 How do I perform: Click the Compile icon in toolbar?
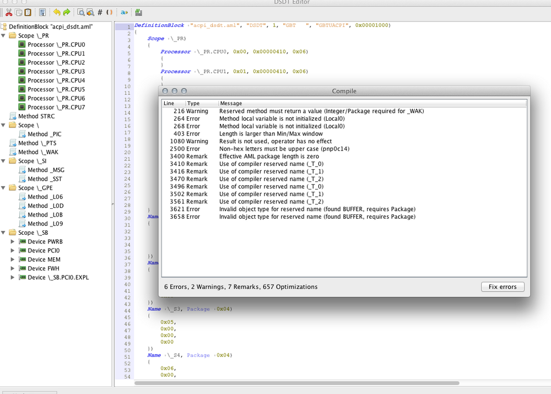(138, 12)
